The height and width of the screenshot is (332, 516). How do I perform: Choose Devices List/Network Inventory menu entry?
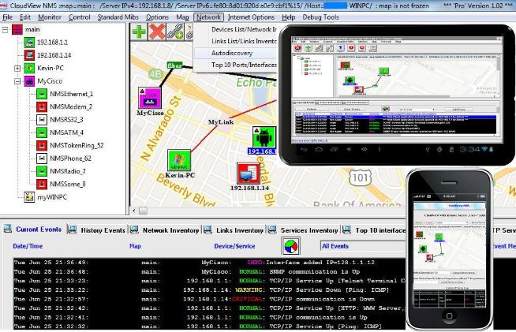coord(235,29)
